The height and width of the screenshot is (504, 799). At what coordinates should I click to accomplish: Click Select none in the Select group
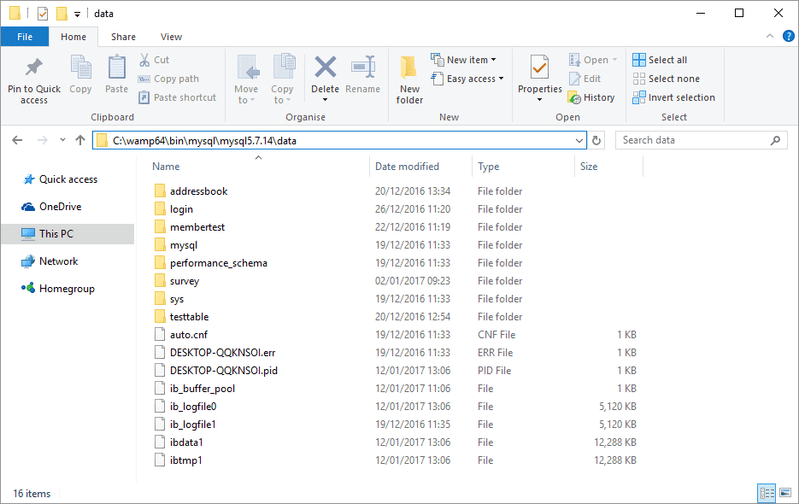(x=666, y=78)
